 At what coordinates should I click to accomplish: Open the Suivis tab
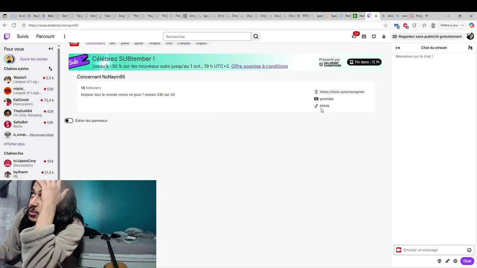click(23, 36)
